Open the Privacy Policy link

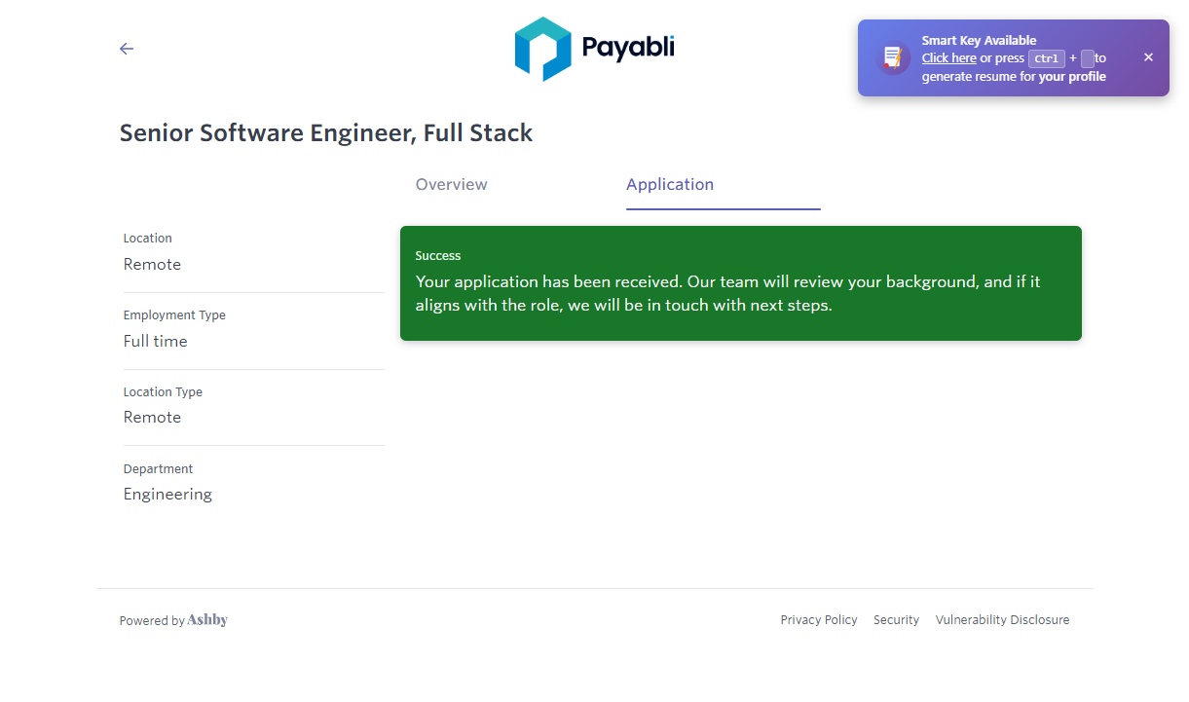818,620
